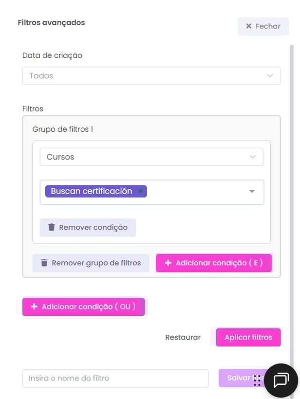Expand the Cursos dropdown chevron
This screenshot has height=399, width=300.
pos(252,157)
